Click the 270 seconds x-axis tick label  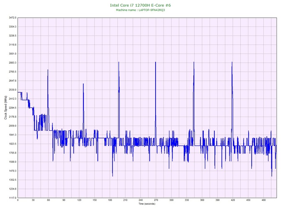[156, 200]
